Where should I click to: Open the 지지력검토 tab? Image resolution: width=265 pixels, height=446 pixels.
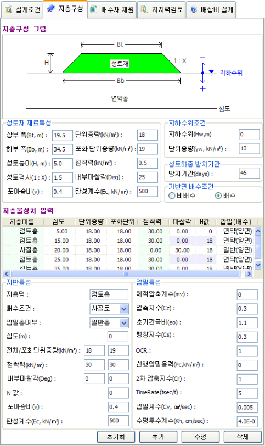pyautogui.click(x=161, y=10)
